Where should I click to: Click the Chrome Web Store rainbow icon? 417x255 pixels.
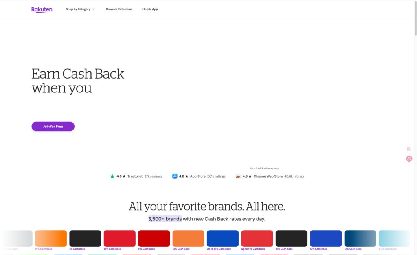tap(238, 176)
